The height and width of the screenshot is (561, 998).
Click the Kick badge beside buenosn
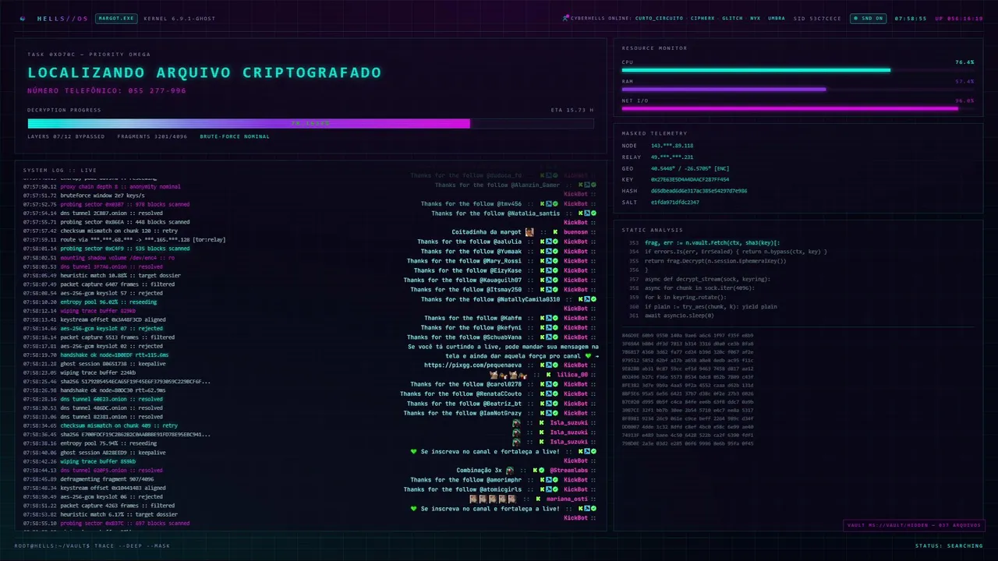click(555, 232)
